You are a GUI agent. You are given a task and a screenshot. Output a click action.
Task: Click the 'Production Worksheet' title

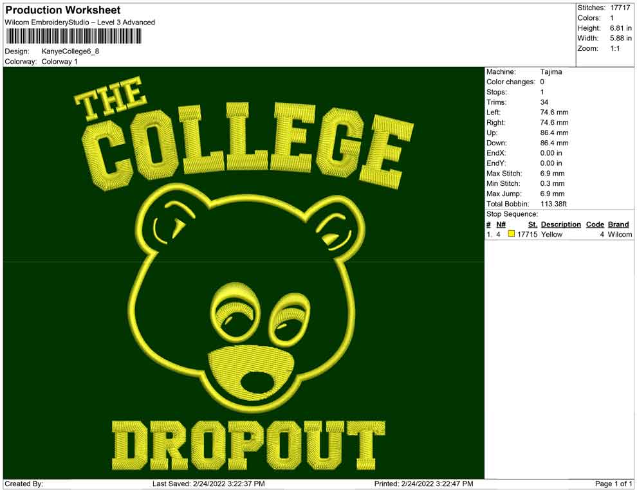[x=63, y=10]
